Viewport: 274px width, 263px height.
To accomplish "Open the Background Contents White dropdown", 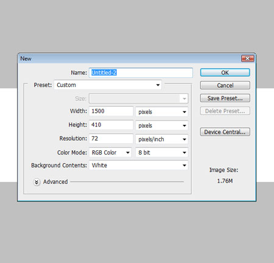I will pos(139,165).
